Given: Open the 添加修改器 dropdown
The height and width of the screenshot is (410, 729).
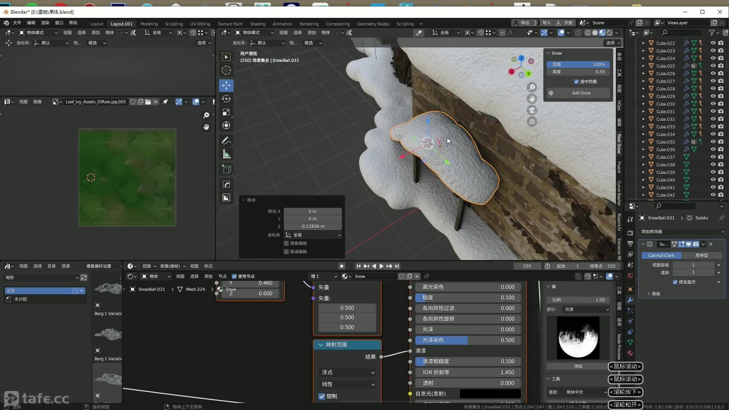Looking at the screenshot, I should click(682, 232).
